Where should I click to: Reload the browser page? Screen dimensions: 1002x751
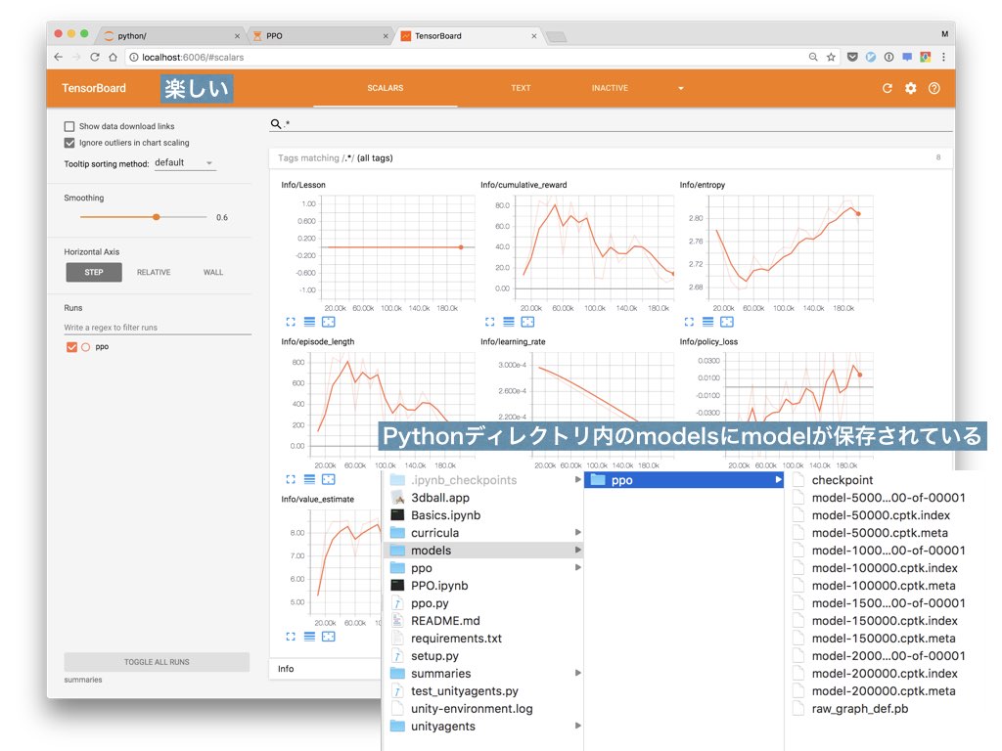pyautogui.click(x=95, y=57)
